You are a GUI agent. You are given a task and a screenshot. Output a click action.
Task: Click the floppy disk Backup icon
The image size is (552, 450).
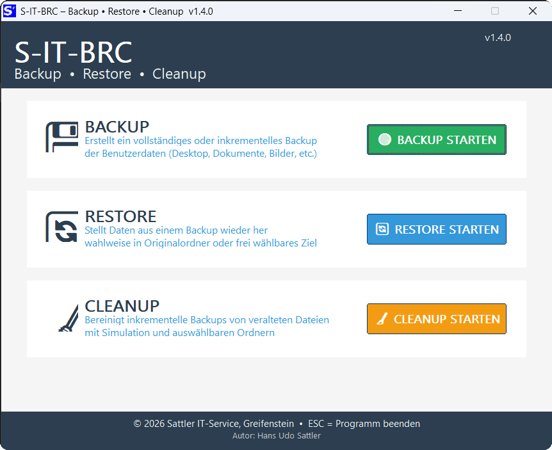coord(61,137)
